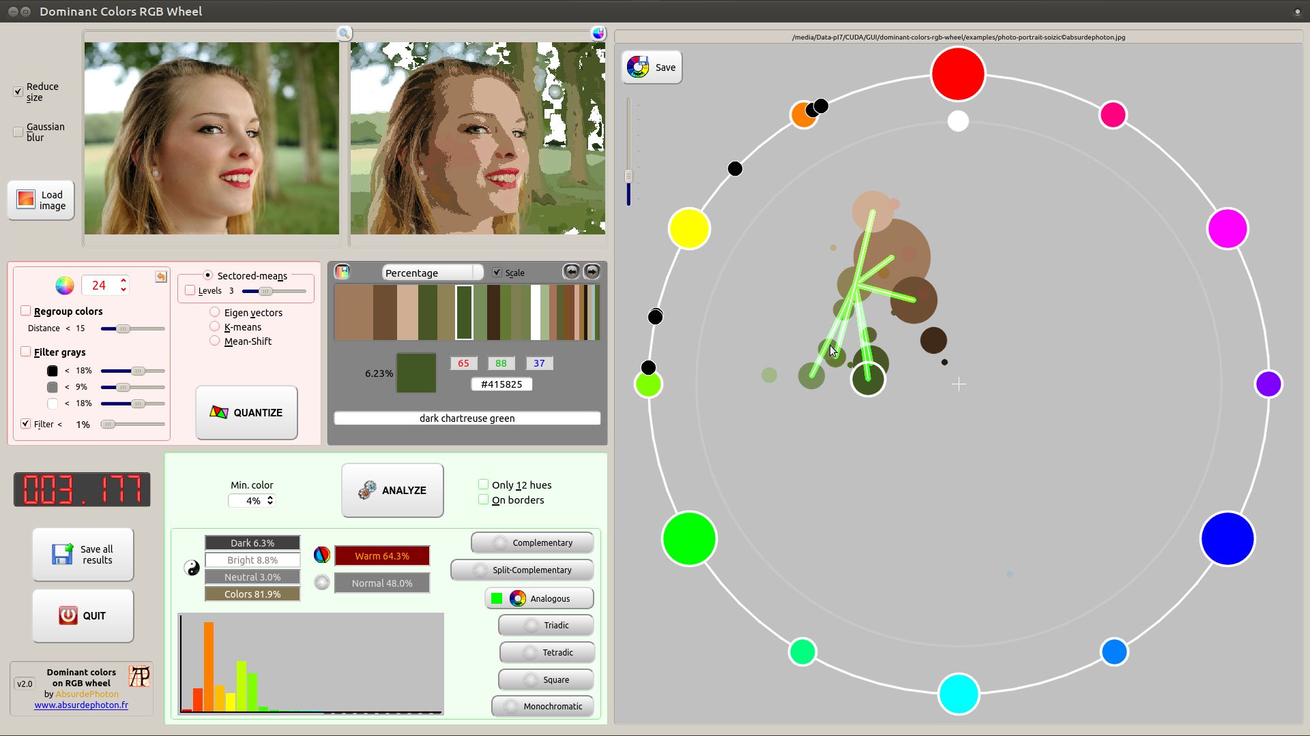1310x736 pixels.
Task: Go to next palette color with right arrow
Action: (x=592, y=272)
